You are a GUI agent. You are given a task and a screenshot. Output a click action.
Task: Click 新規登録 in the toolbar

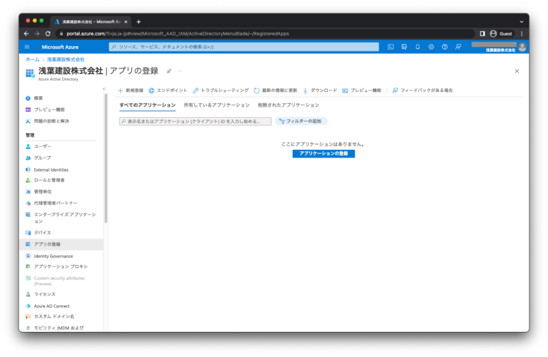[130, 91]
